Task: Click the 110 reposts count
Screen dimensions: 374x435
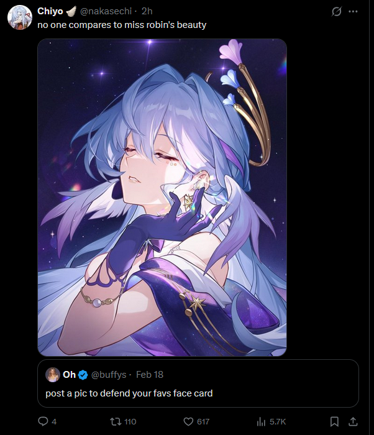Action: point(130,422)
